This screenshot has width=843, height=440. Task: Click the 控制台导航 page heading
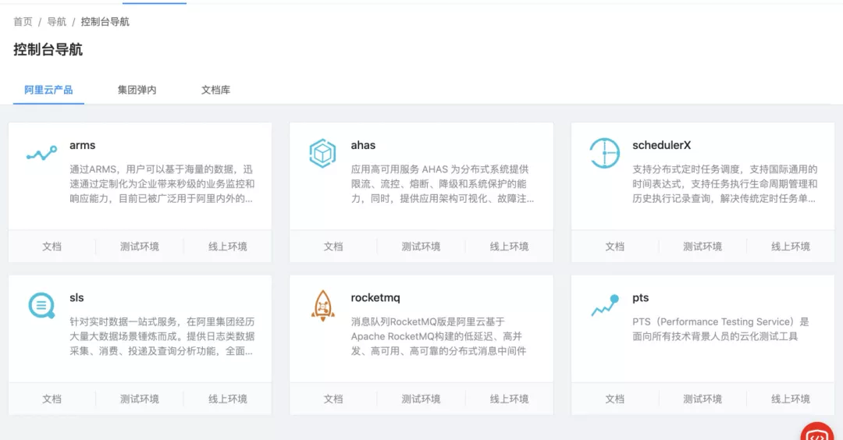[48, 49]
